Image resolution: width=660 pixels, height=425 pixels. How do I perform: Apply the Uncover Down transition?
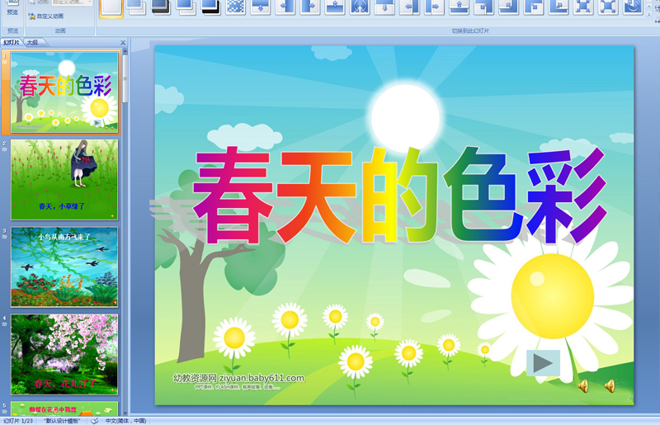pos(384,7)
